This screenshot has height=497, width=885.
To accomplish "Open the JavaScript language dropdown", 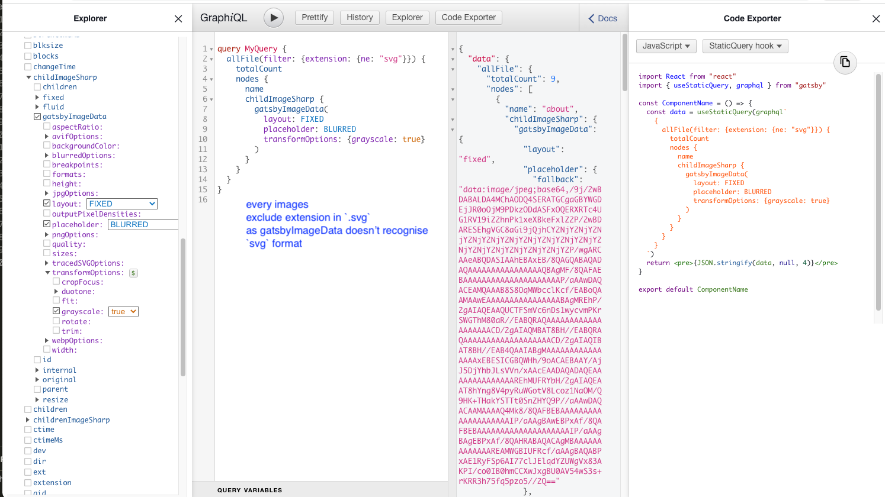I will [x=666, y=46].
